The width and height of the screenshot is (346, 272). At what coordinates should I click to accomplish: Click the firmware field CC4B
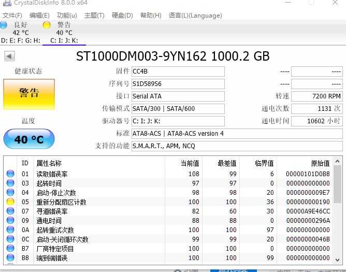coord(178,71)
